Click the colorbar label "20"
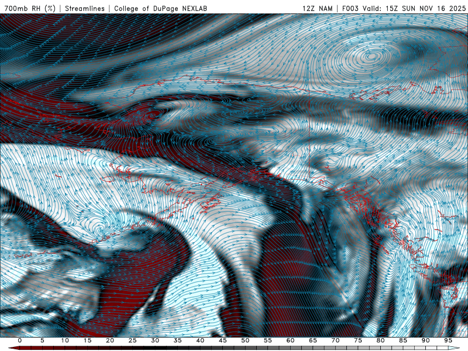The image size is (468, 351). (110, 340)
